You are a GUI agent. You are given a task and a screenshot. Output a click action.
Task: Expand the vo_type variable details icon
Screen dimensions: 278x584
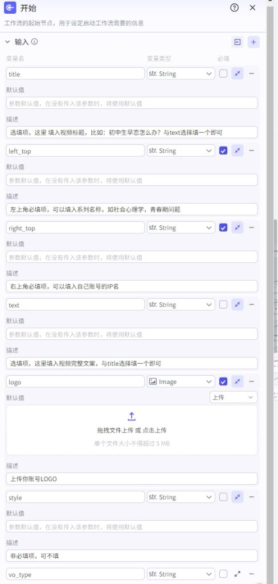coord(238,574)
